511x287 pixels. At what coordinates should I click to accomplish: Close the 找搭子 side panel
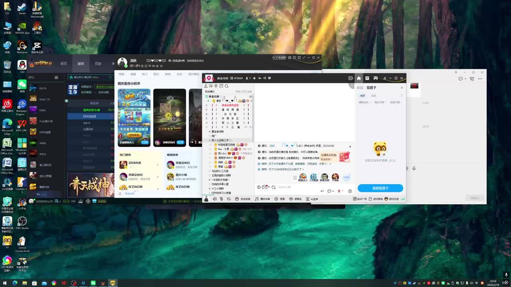402,88
